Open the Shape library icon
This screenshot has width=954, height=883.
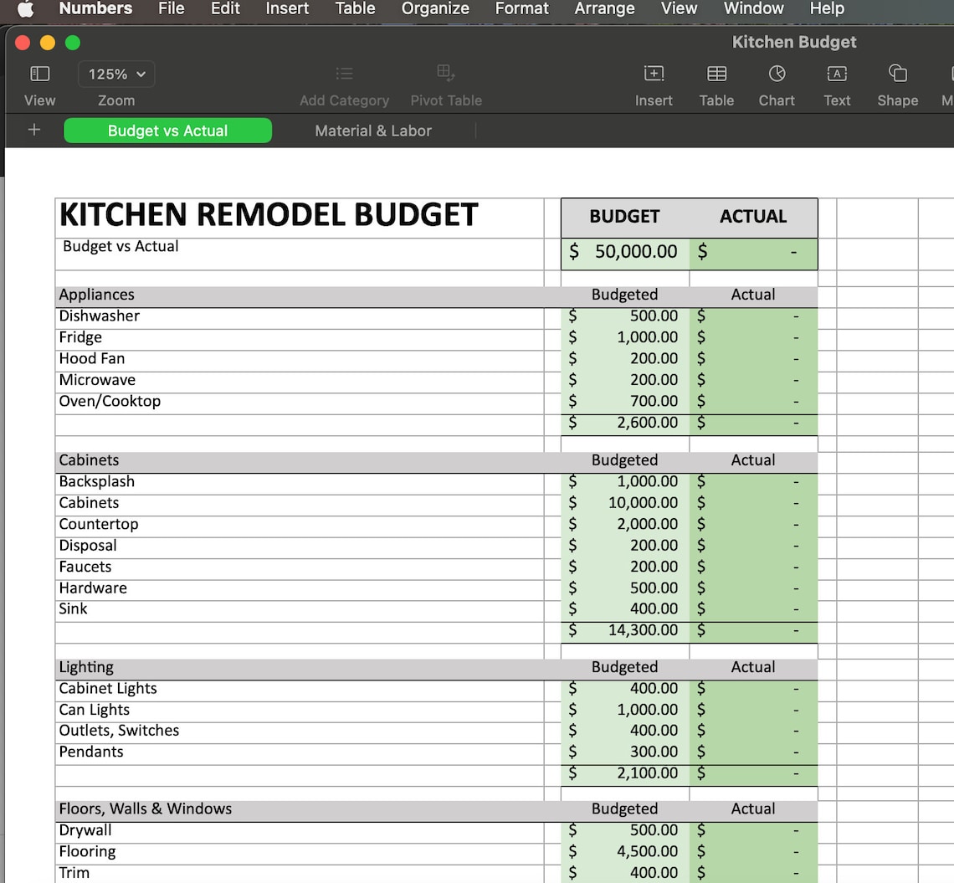897,74
